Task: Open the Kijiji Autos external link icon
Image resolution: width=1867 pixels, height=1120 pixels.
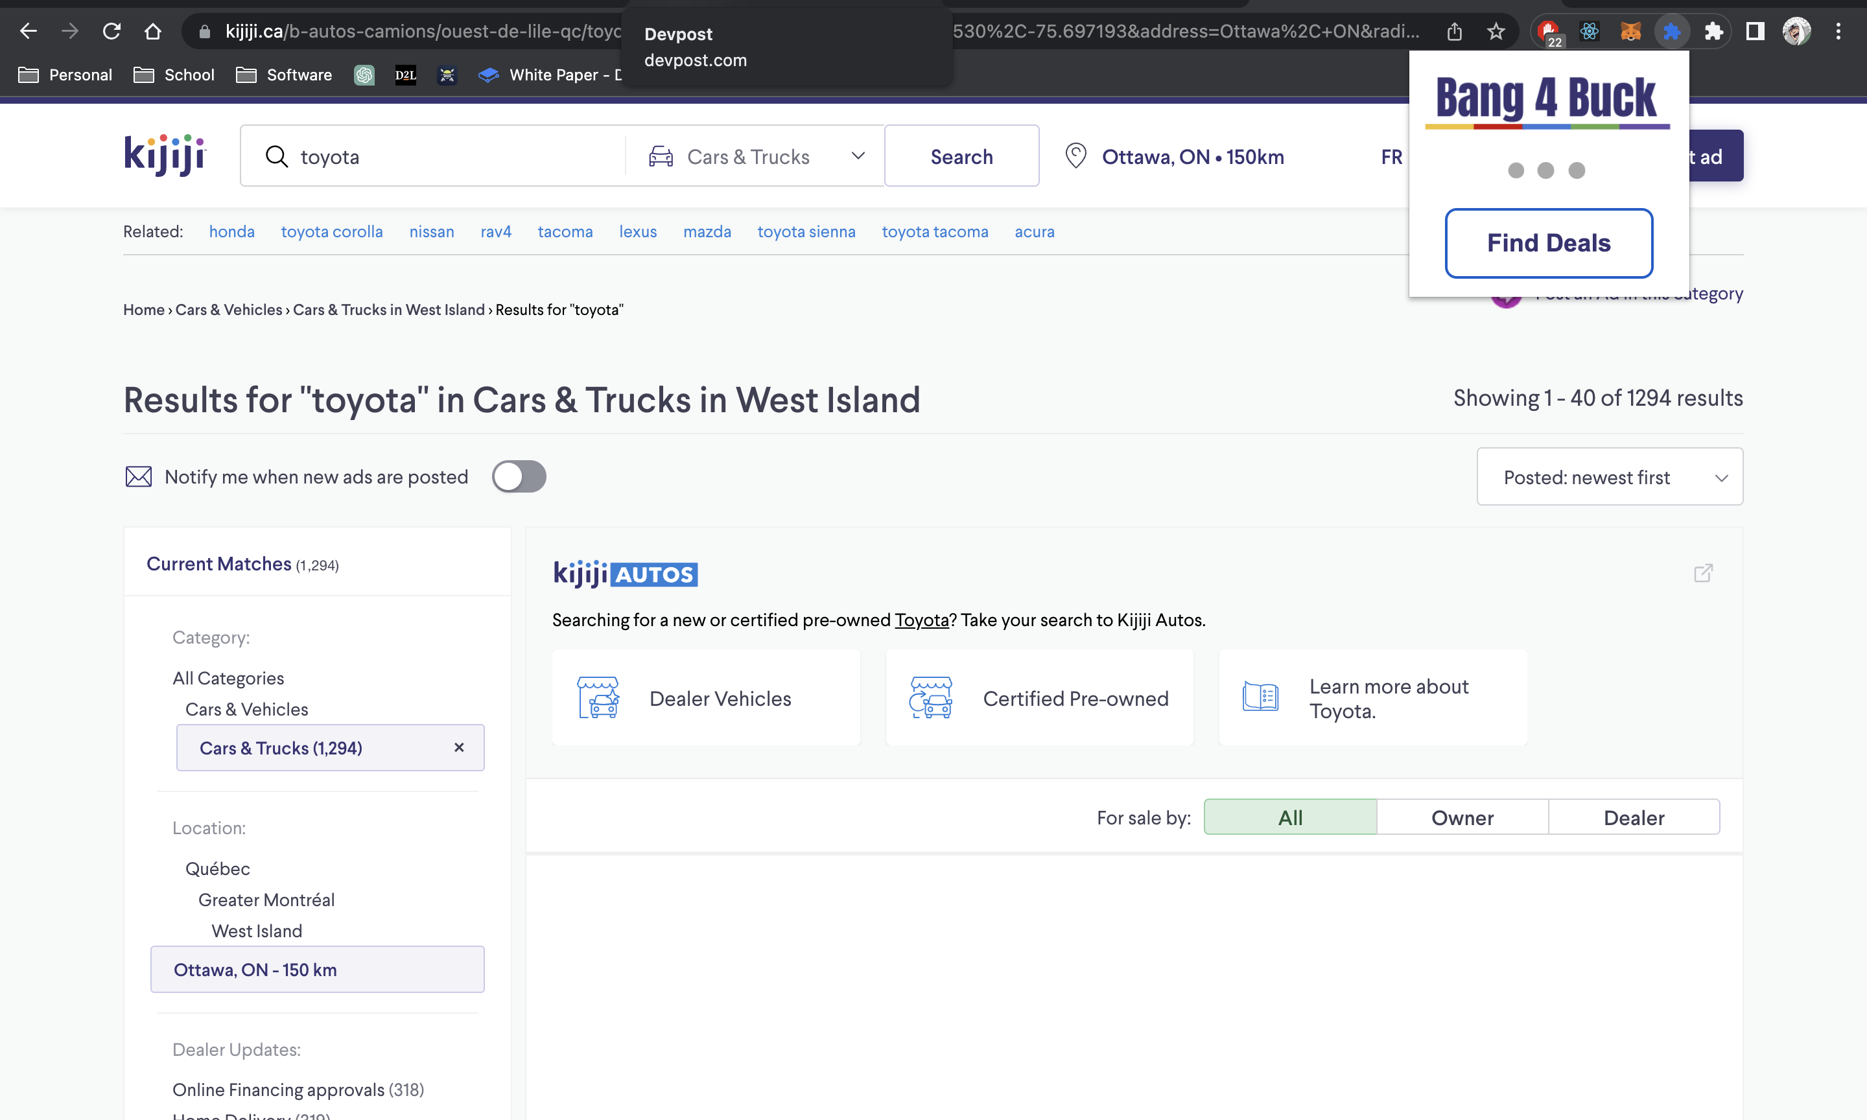Action: coord(1702,573)
